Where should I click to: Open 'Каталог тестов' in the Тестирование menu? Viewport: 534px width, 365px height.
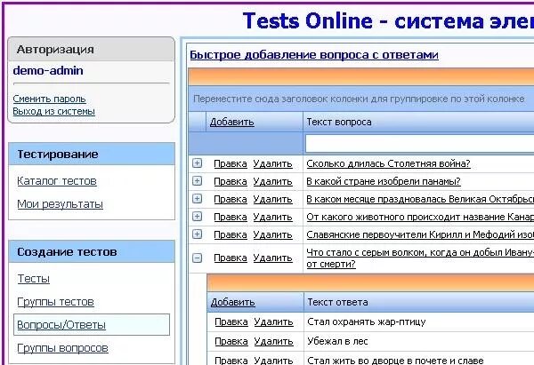pos(57,181)
